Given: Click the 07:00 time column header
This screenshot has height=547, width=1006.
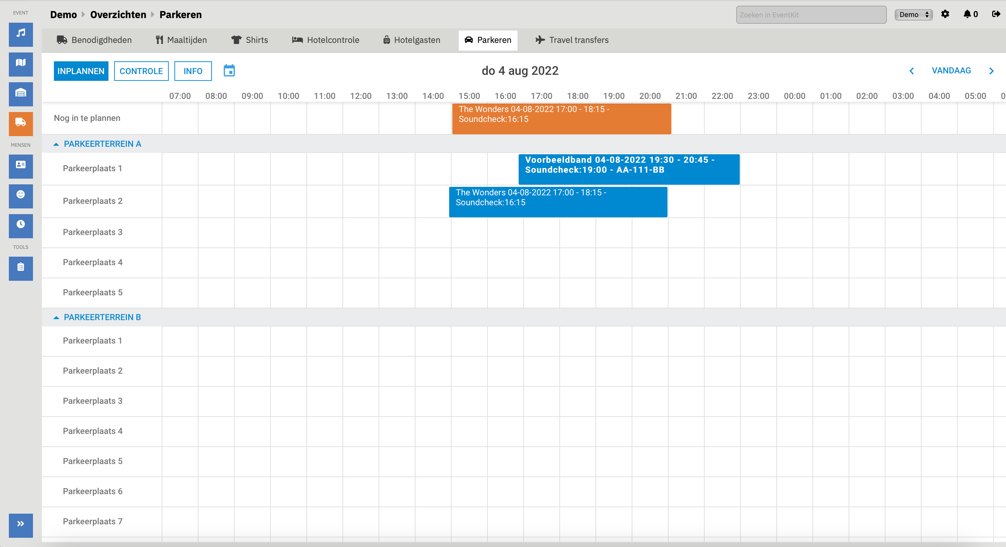Looking at the screenshot, I should tap(180, 96).
